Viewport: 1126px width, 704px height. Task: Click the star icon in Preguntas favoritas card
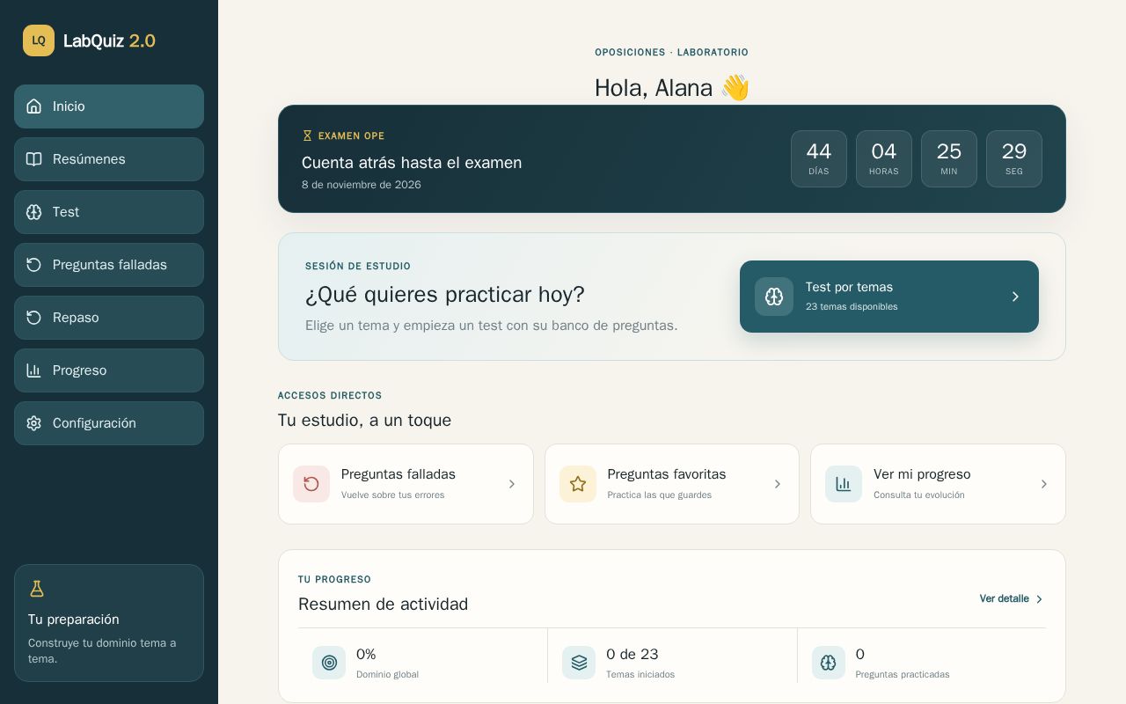pos(578,484)
